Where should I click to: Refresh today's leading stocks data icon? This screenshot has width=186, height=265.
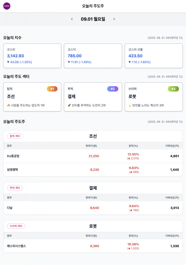click(181, 122)
